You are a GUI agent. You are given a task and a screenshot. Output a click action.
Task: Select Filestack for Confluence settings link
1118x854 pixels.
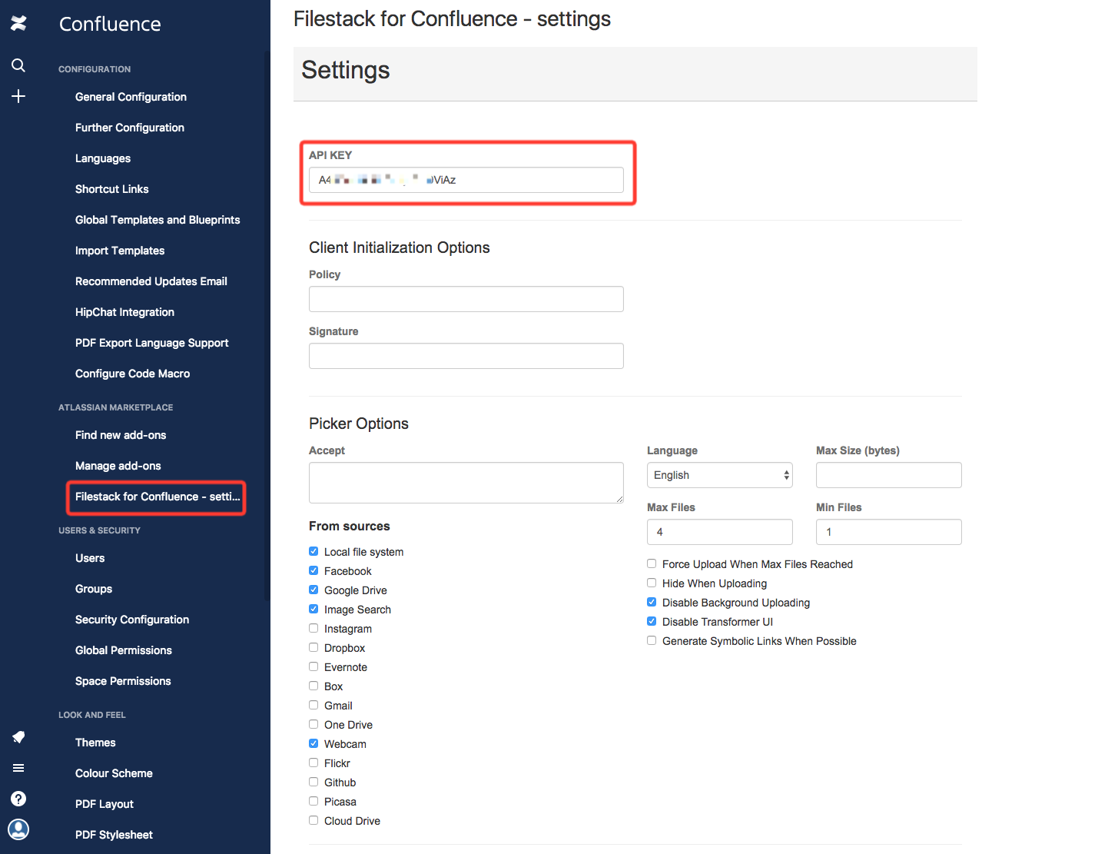pyautogui.click(x=158, y=497)
